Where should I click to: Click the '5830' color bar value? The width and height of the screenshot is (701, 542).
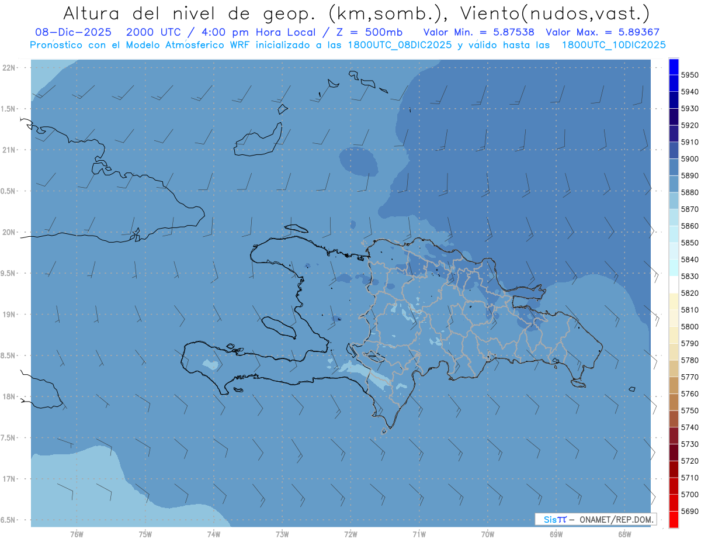click(x=689, y=276)
